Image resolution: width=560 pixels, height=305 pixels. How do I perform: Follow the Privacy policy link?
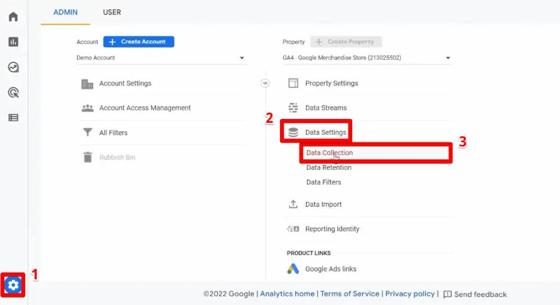(410, 294)
